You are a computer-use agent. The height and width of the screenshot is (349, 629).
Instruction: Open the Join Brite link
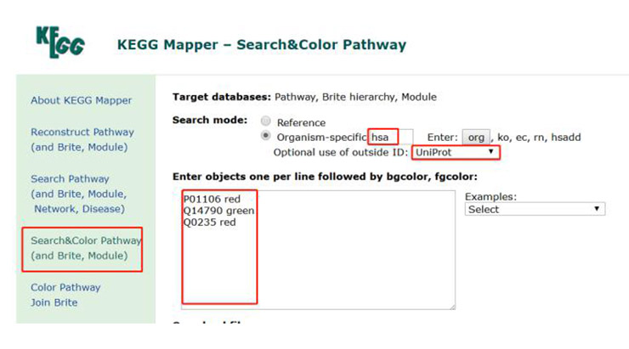(54, 302)
